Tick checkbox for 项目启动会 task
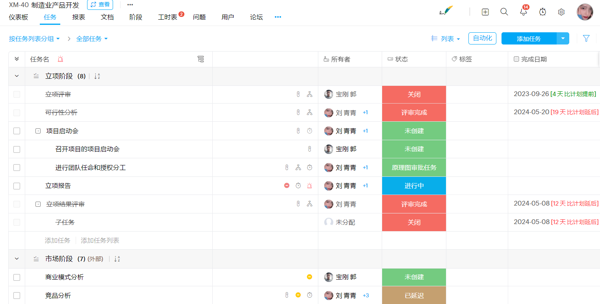The width and height of the screenshot is (600, 304). pyautogui.click(x=17, y=131)
